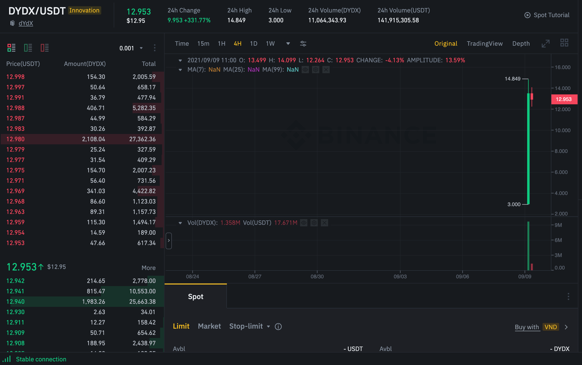
Task: Open the Stop-limit order type dropdown
Action: coord(269,327)
